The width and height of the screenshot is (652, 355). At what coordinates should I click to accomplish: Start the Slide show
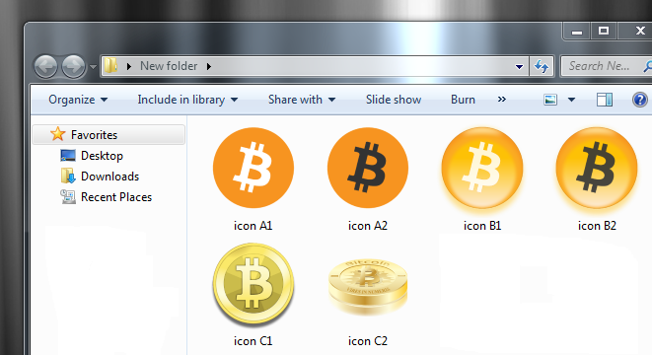pos(394,100)
